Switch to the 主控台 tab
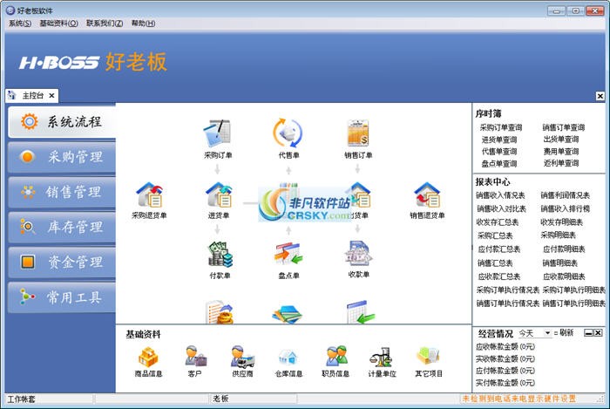610x409 pixels. (33, 95)
